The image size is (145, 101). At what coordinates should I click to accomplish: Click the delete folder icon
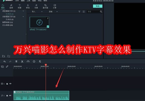pyautogui.click(x=9, y=56)
